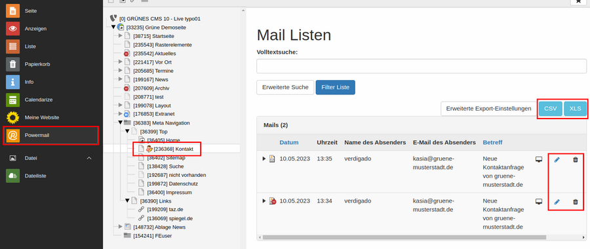Export the mail list as XLS

point(575,109)
